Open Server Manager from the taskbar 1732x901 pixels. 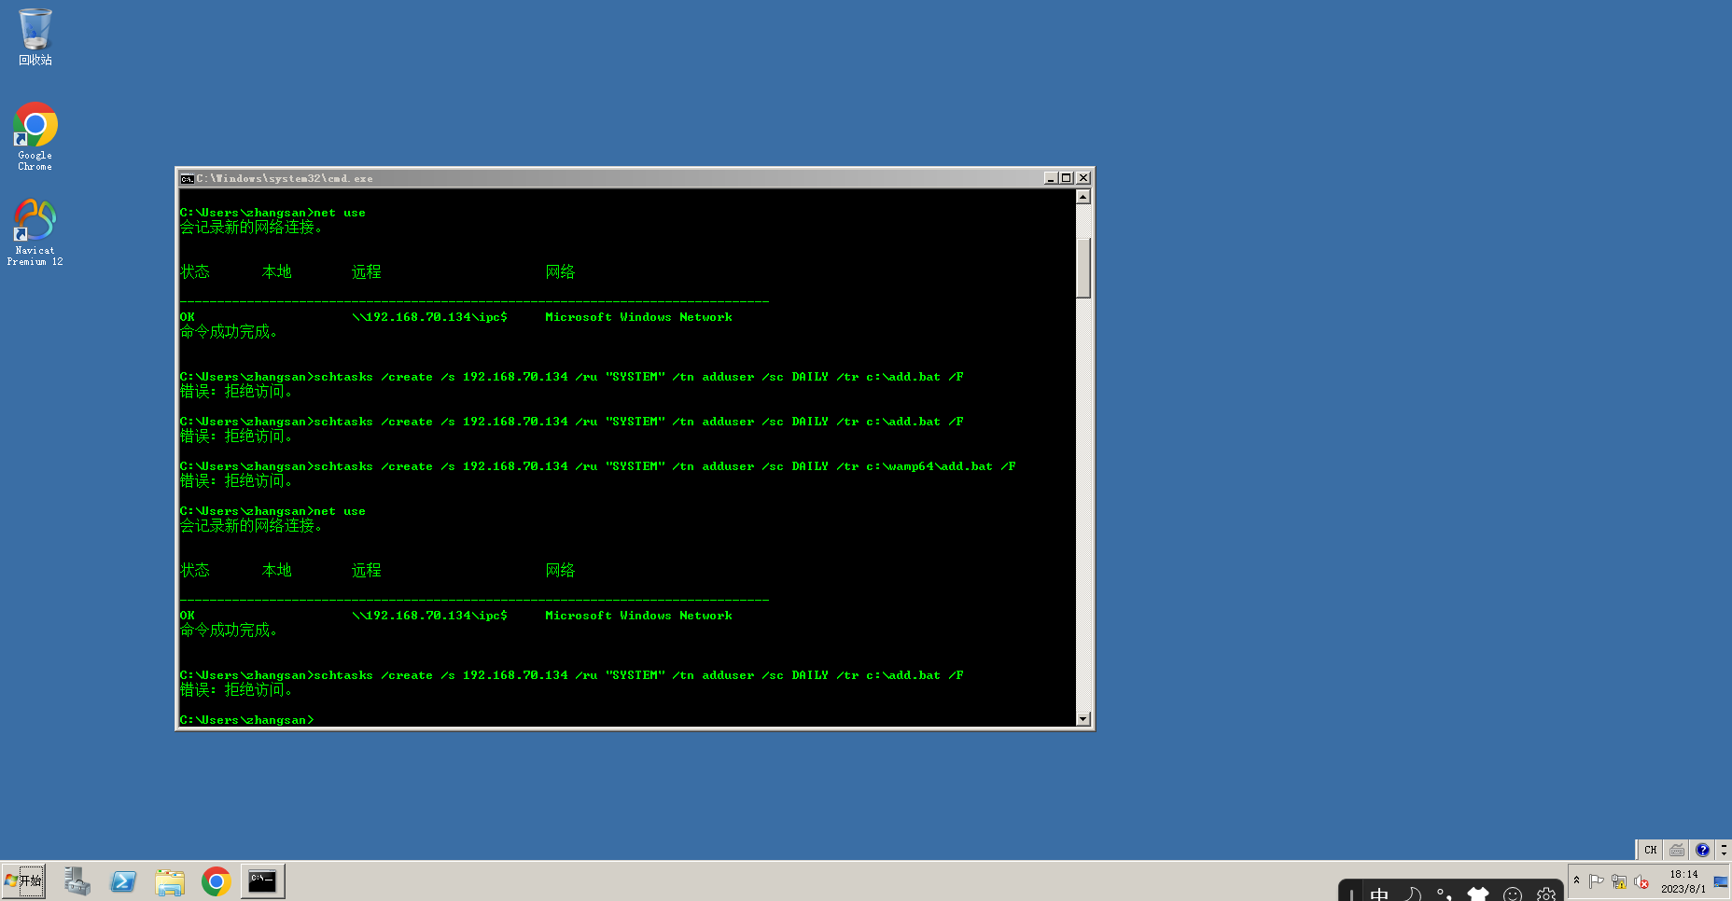pos(77,881)
